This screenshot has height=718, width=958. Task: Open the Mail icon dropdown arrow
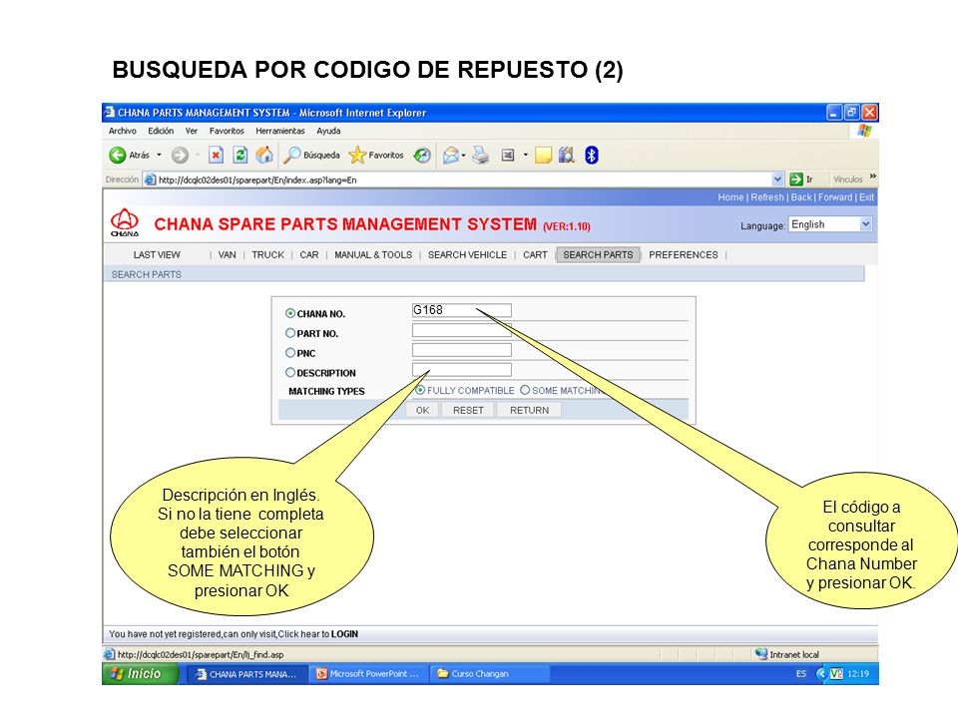click(x=464, y=156)
